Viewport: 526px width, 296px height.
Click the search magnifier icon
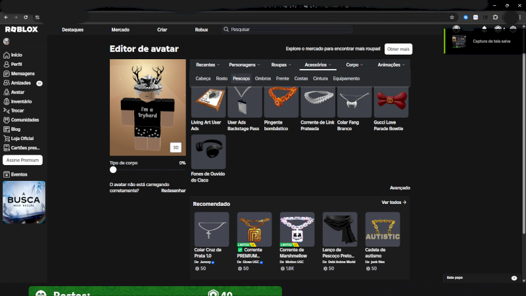tap(226, 30)
